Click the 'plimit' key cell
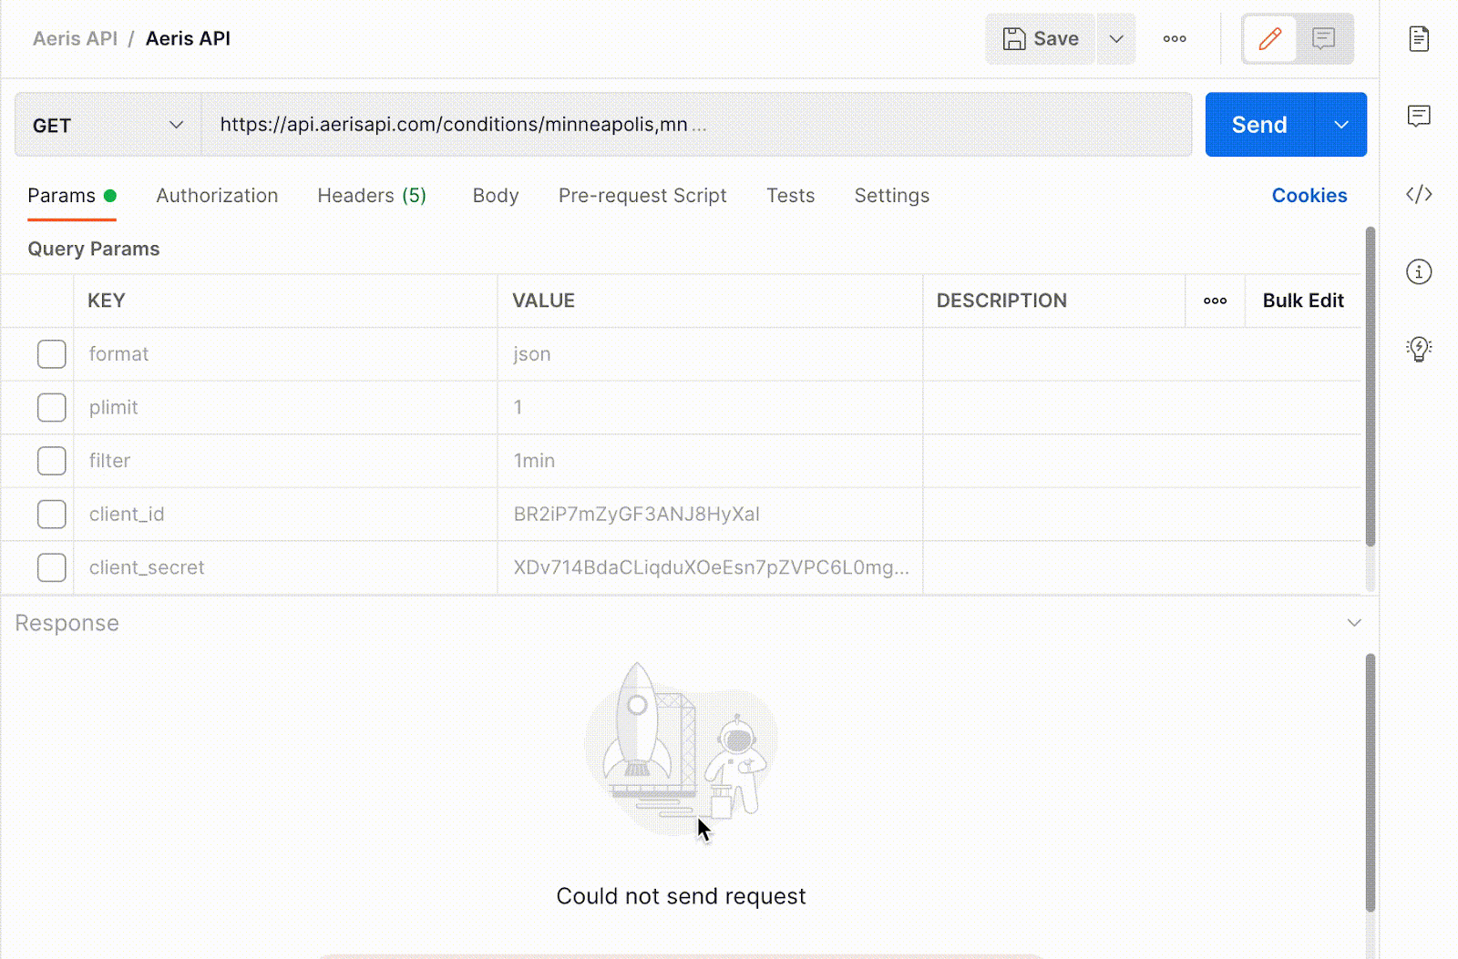1458x959 pixels. [285, 407]
